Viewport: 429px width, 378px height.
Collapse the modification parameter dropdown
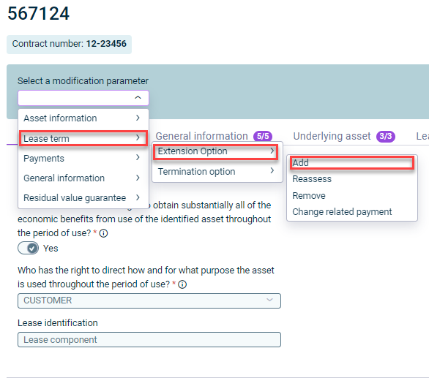point(138,97)
